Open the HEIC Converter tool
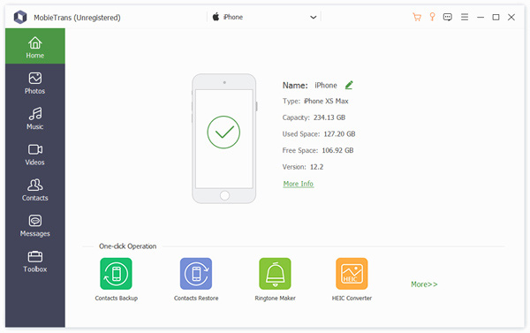 (x=352, y=279)
